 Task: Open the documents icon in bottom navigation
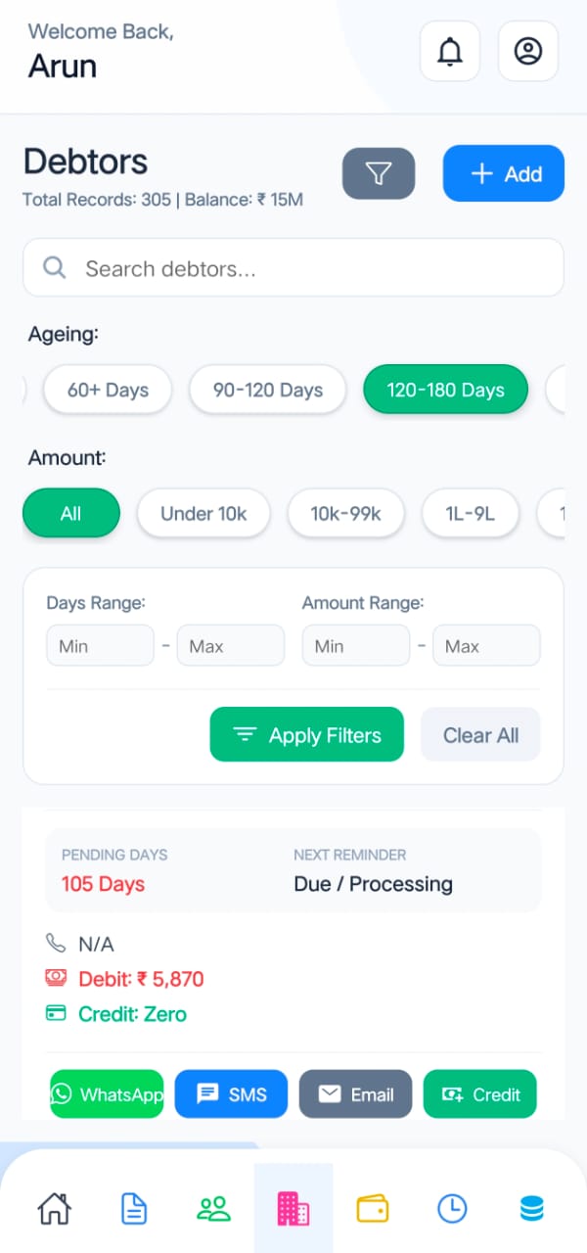(134, 1209)
